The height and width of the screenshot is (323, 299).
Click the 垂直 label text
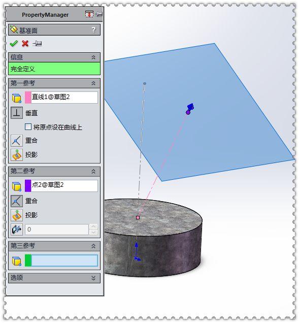pyautogui.click(x=31, y=113)
